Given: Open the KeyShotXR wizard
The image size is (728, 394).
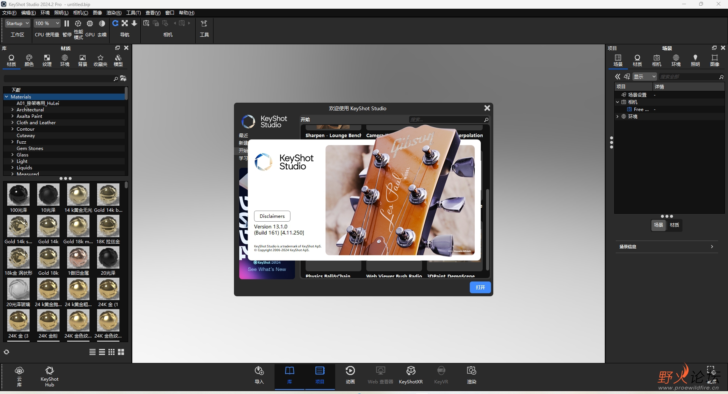Looking at the screenshot, I should (x=411, y=375).
